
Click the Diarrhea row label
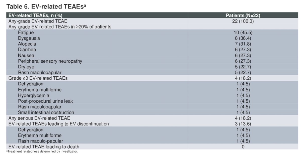point(27,50)
